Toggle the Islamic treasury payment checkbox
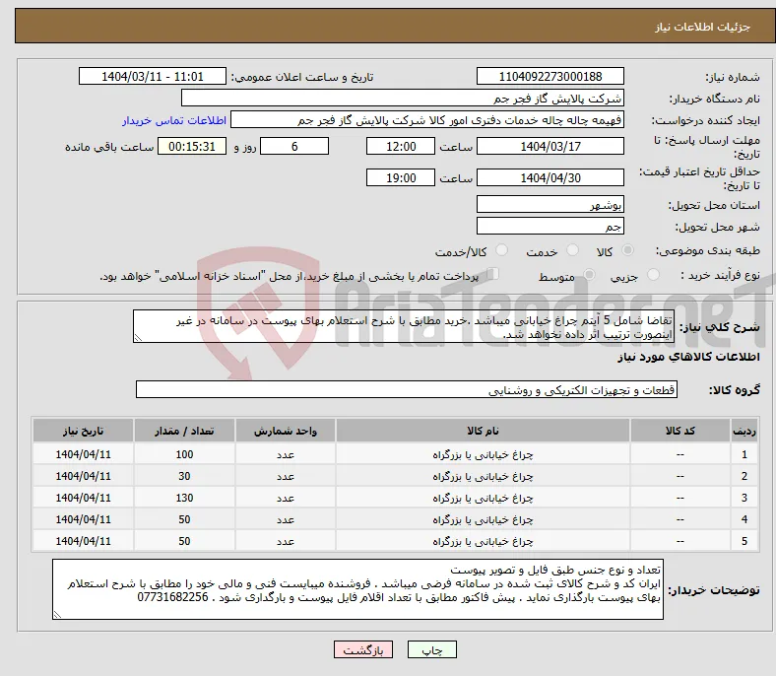 493,273
